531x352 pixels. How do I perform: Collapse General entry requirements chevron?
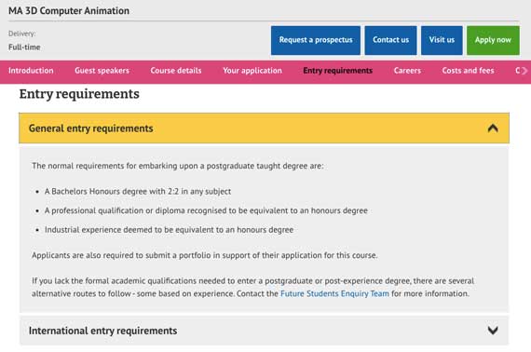tap(493, 129)
